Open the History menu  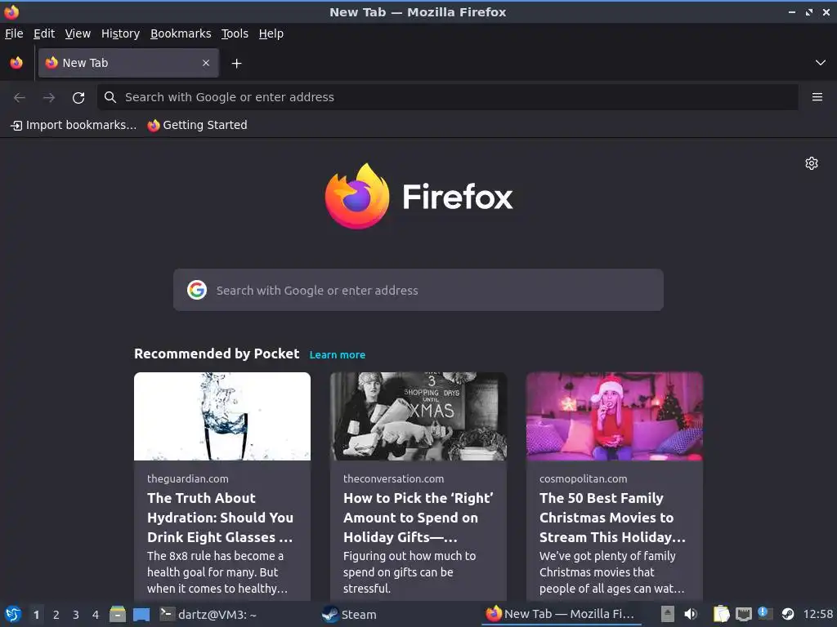[120, 33]
